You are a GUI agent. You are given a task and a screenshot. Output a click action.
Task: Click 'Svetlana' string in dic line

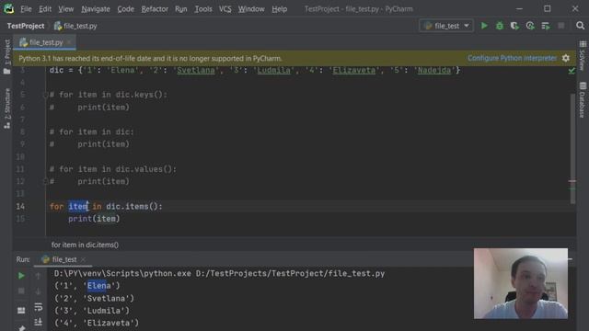[x=196, y=70]
